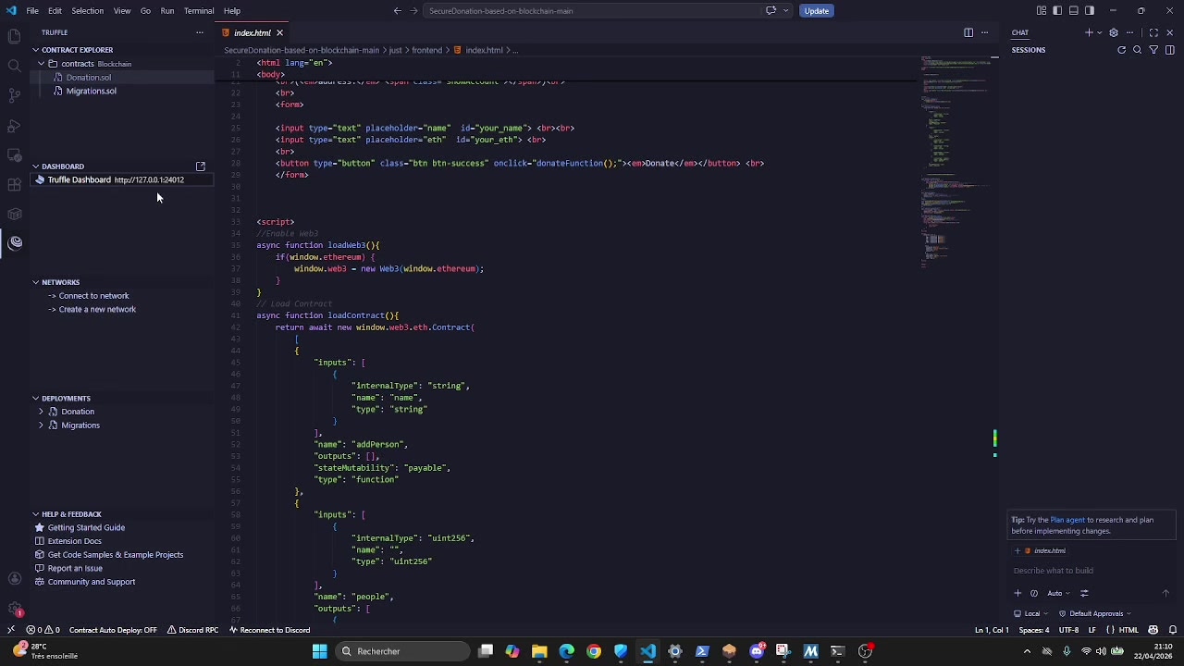Open the Local session target dropdown

pyautogui.click(x=1031, y=613)
